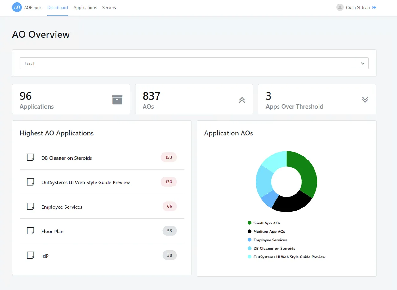Click the note icon beside DB Cleaner on Steroids
Screen dimensions: 397x290
[x=30, y=157]
